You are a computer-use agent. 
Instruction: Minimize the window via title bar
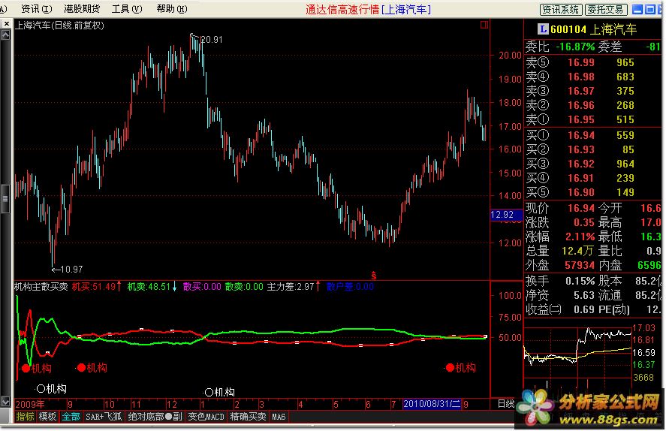click(637, 9)
